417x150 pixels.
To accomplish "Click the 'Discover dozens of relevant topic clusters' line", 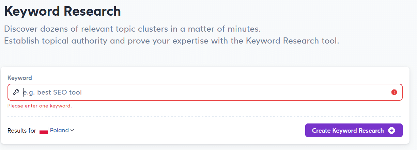I will point(133,28).
